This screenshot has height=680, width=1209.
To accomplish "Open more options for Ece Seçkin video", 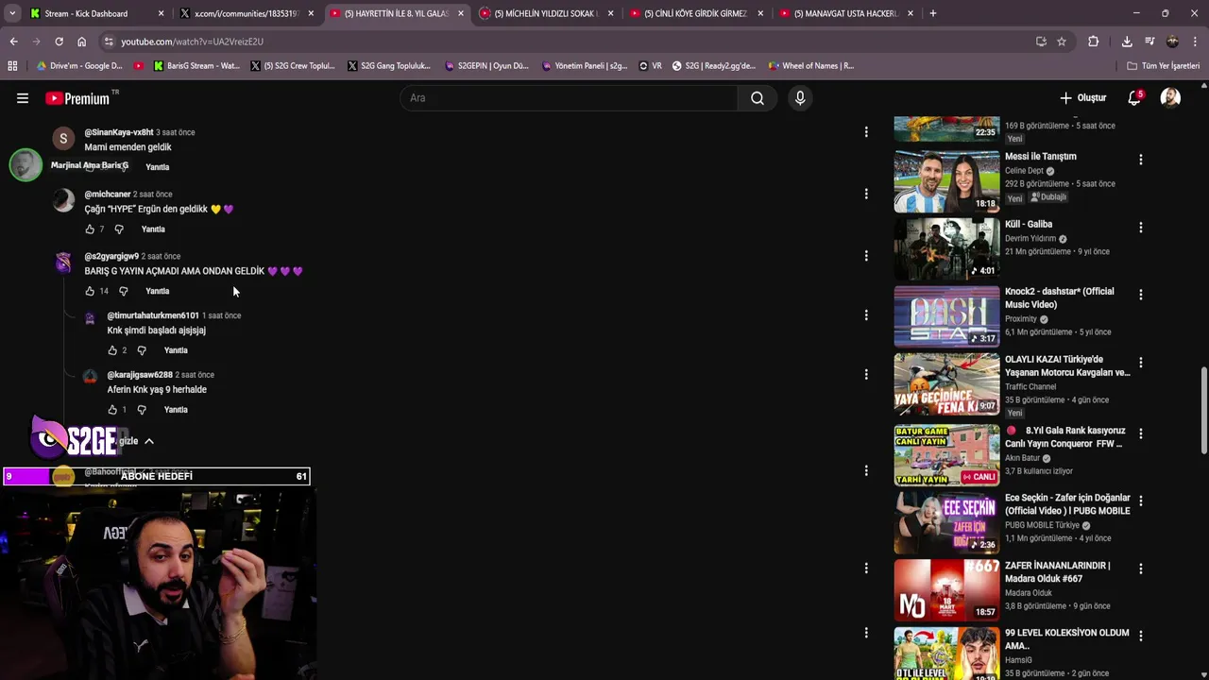I will click(1141, 501).
